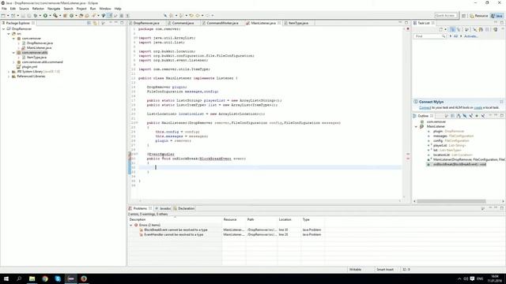Open Skype from the taskbar
506x284 pixels.
click(x=58, y=278)
